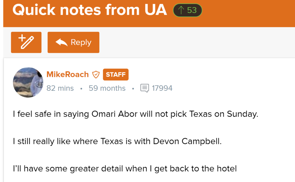This screenshot has height=182, width=295.
Task: Click the new post pencil icon
Action: 26,42
